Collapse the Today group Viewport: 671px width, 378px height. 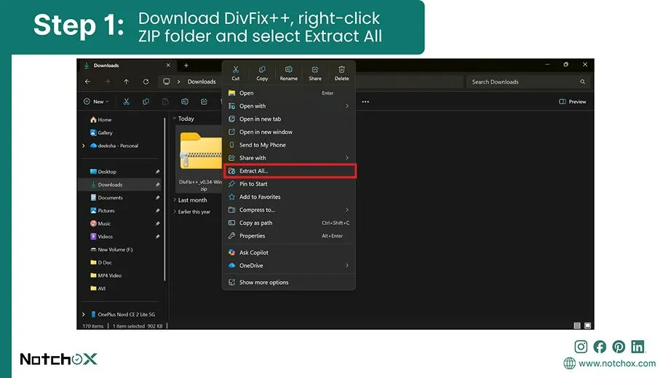pos(175,119)
